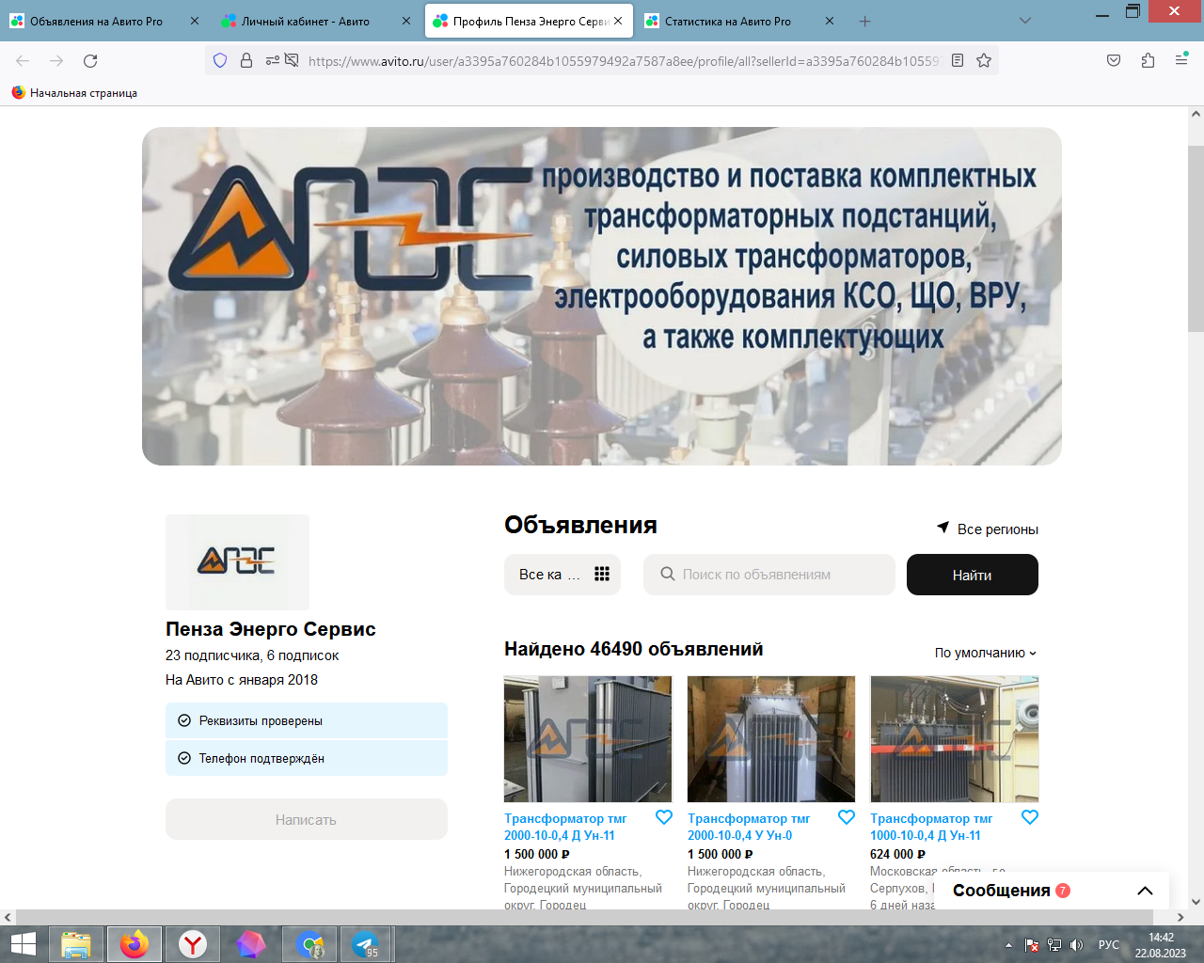The width and height of the screenshot is (1204, 963).
Task: Open File Explorer from taskbar
Action: 75,944
